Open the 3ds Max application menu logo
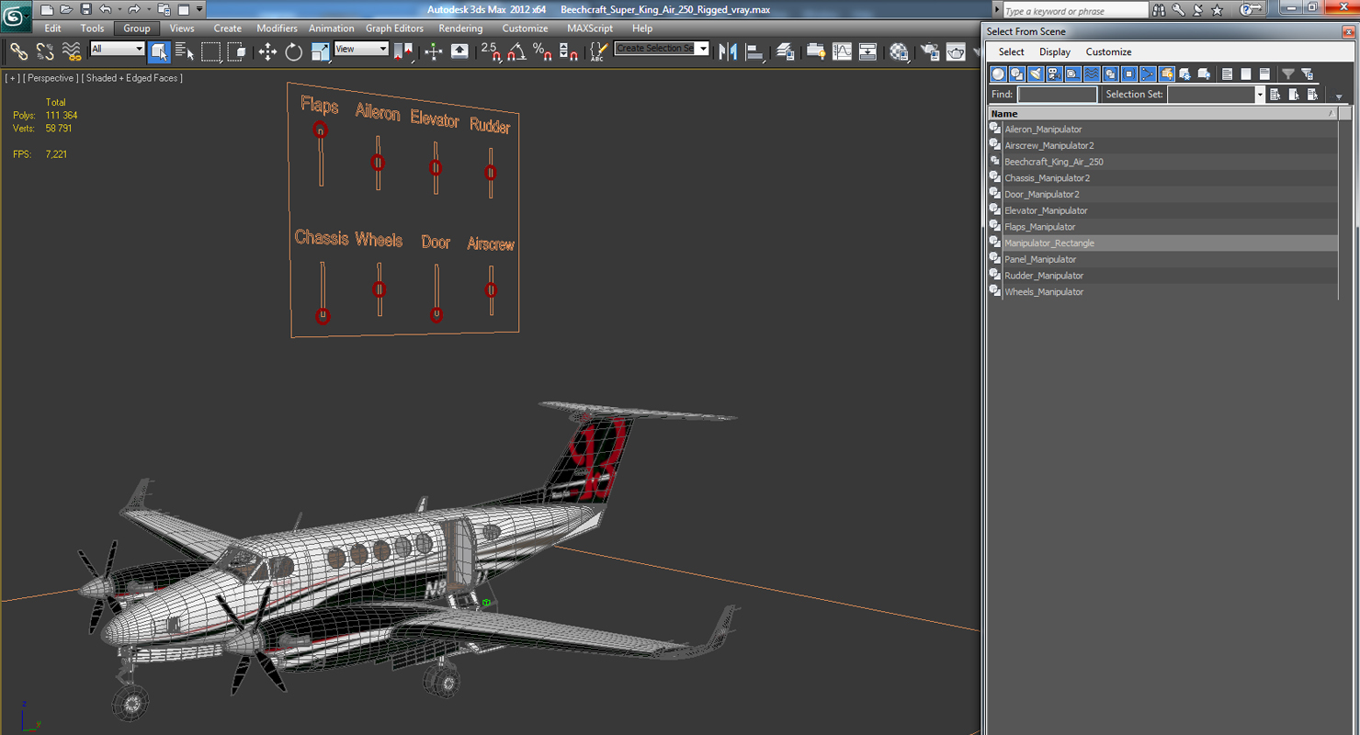1360x735 pixels. click(16, 16)
